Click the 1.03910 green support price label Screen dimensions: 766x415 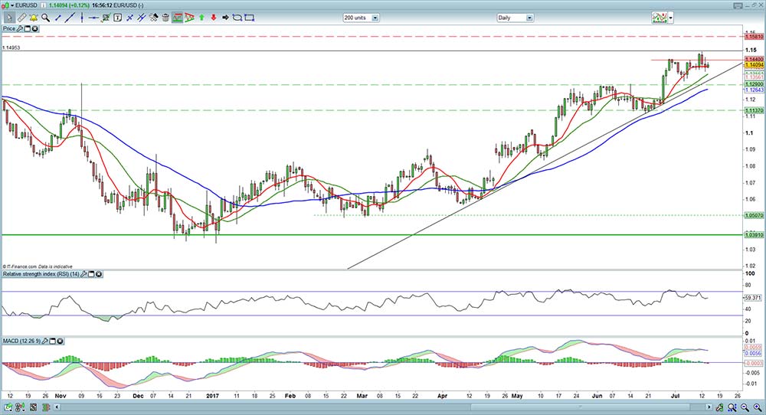pos(755,235)
